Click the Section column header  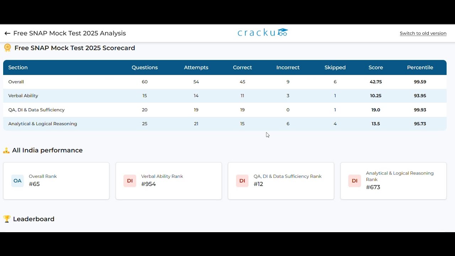pos(18,68)
